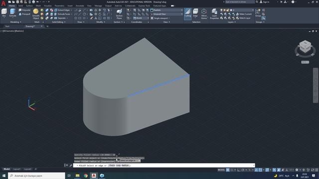The width and height of the screenshot is (319, 179).
Task: Open the World UCS dropdown
Action: (141, 18)
